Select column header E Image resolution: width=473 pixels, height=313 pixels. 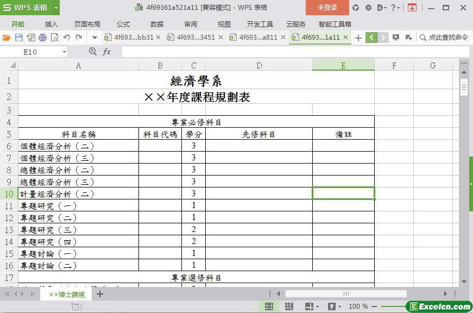[343, 65]
